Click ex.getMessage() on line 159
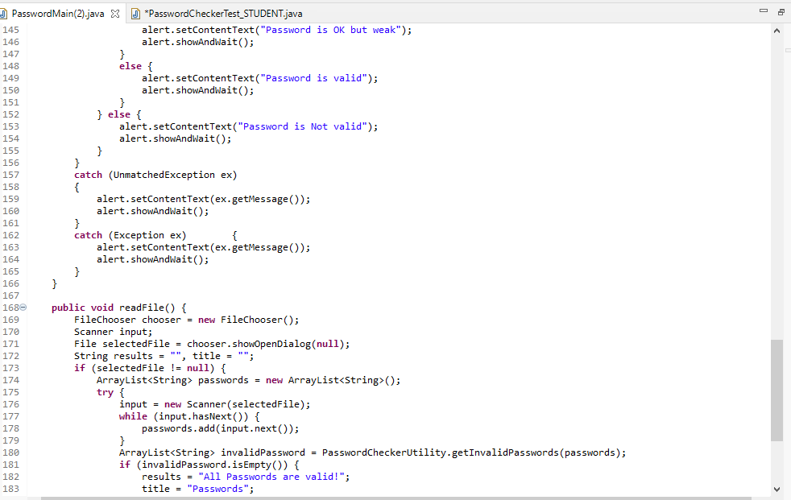791x500 pixels. coord(260,199)
